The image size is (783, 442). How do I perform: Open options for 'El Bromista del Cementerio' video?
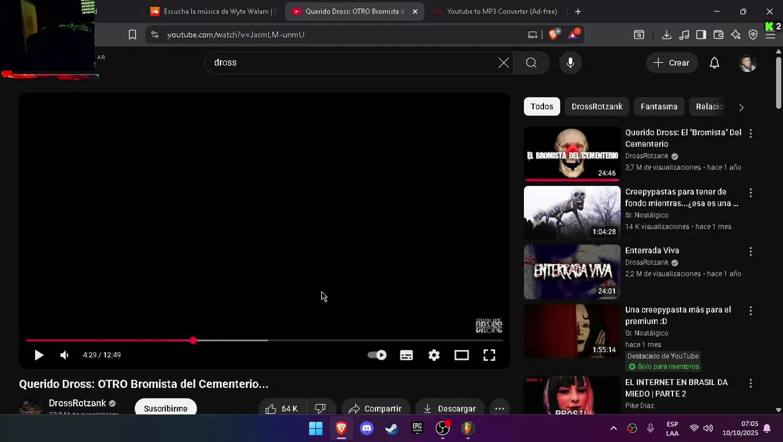[x=750, y=133]
